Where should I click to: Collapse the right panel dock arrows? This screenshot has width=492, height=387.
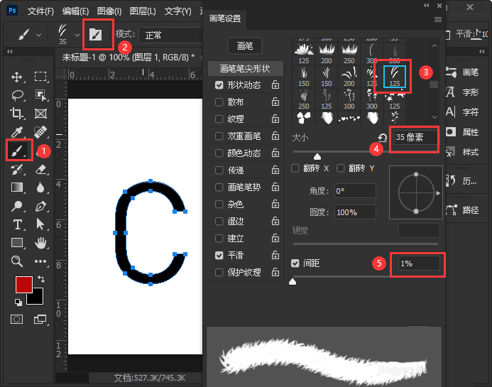point(482,51)
